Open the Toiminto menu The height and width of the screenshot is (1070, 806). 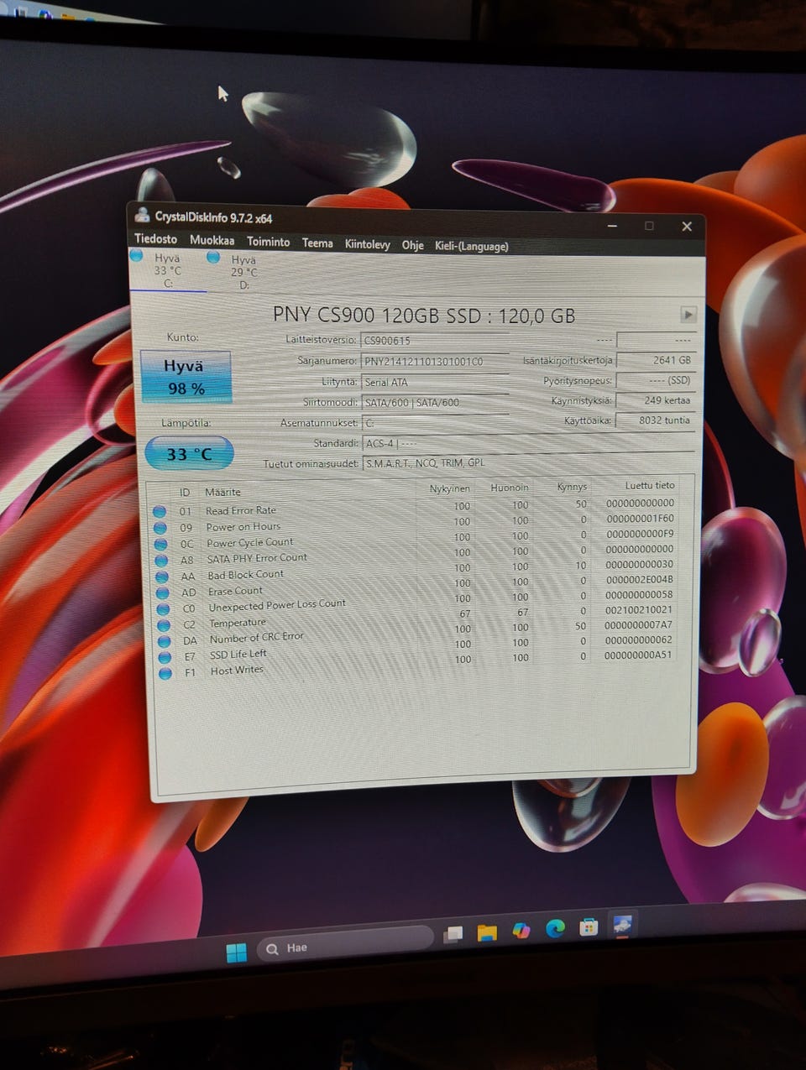pyautogui.click(x=268, y=242)
